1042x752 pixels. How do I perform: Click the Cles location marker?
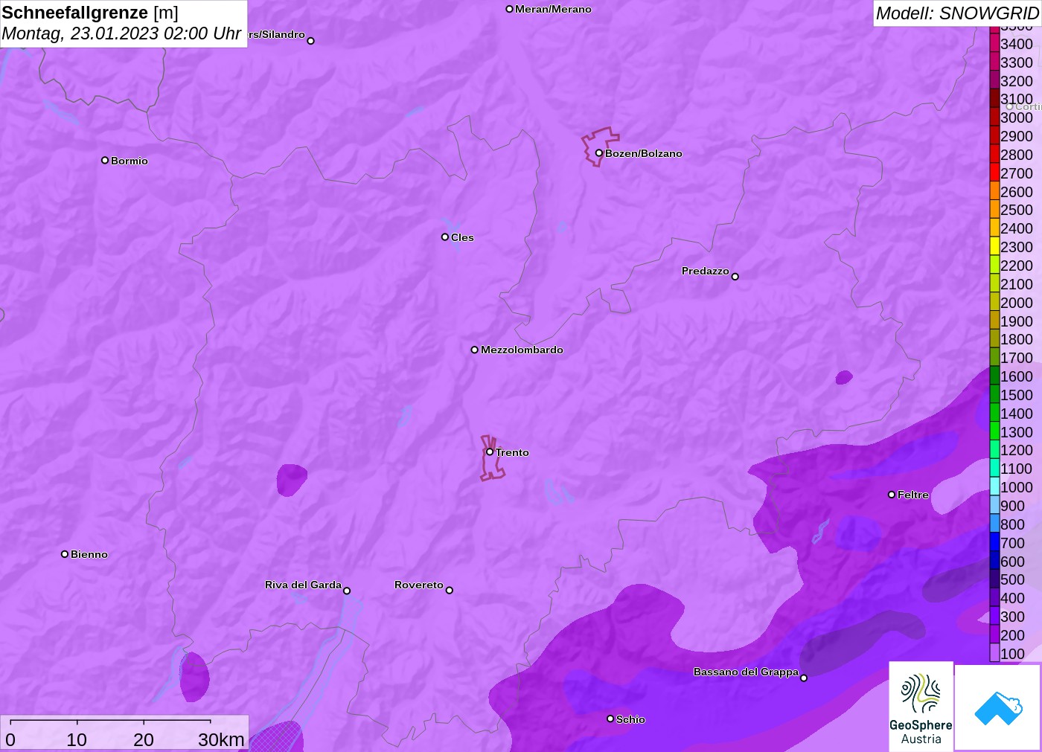444,237
